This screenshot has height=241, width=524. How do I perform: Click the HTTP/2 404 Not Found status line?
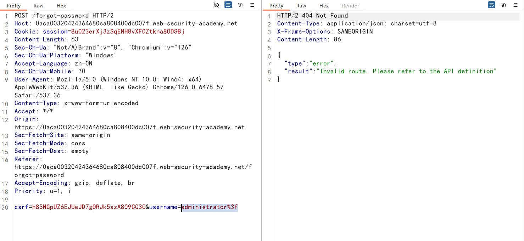point(312,16)
